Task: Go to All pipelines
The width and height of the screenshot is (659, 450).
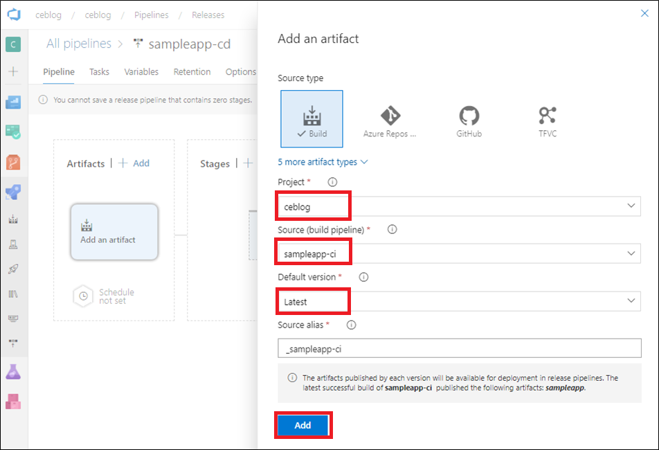Action: pos(79,44)
